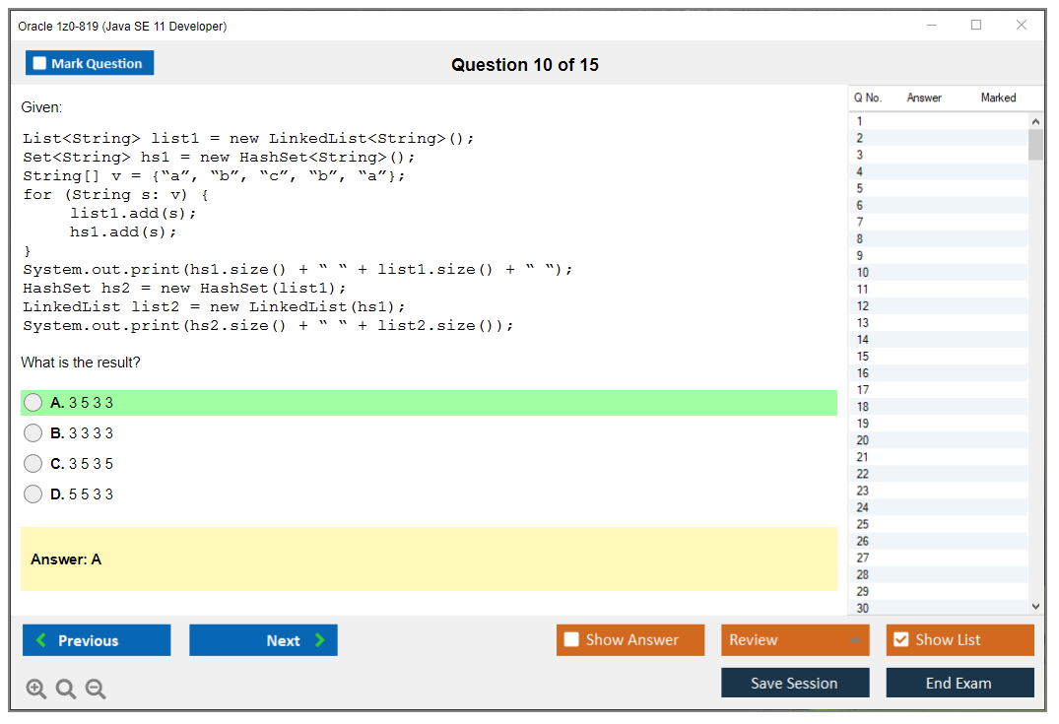Go to the Previous question
The height and width of the screenshot is (724, 1059).
[x=97, y=640]
